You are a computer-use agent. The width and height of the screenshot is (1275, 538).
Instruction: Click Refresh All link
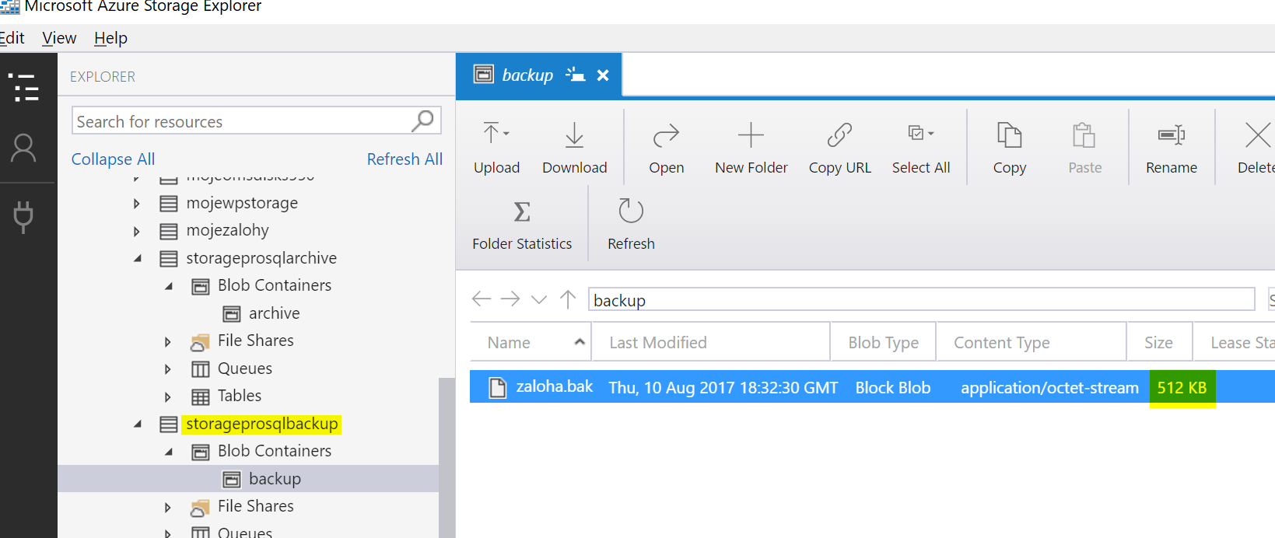point(405,159)
